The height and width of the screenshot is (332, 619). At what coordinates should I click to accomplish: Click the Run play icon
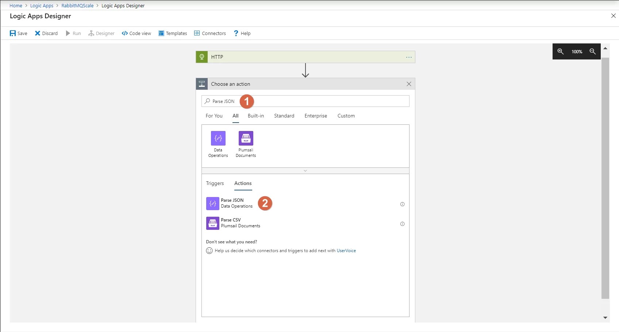(68, 33)
